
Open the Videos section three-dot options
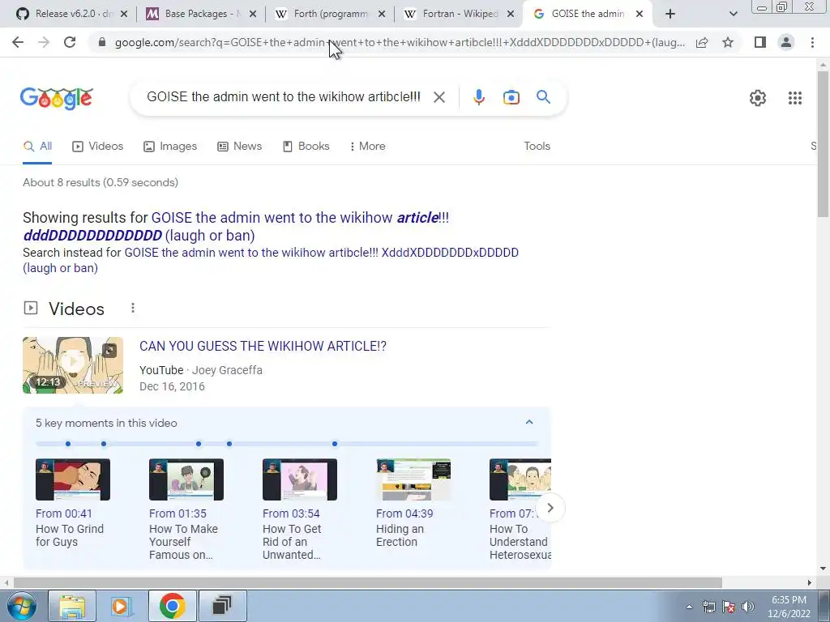tap(133, 308)
